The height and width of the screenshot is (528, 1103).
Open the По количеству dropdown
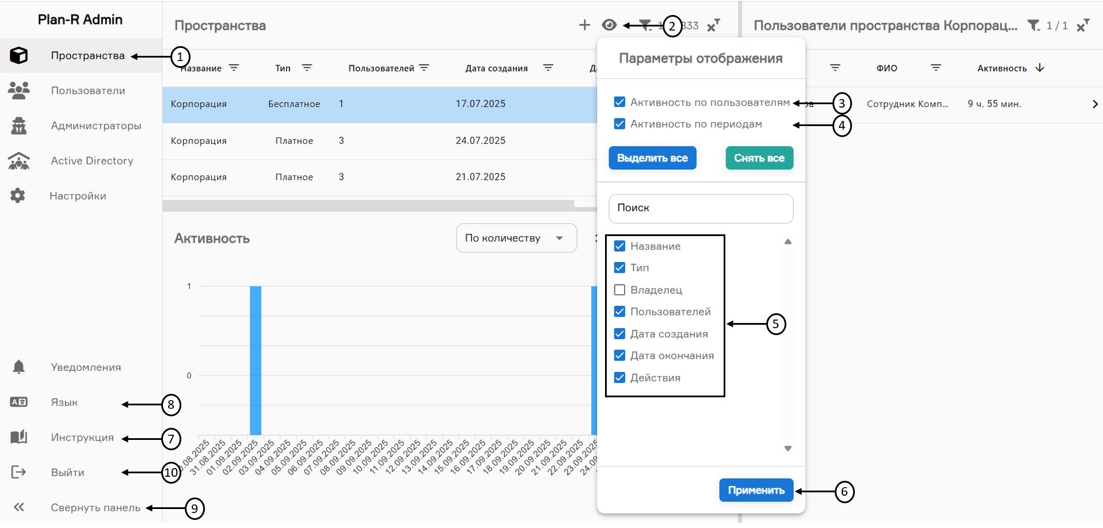[x=516, y=238]
